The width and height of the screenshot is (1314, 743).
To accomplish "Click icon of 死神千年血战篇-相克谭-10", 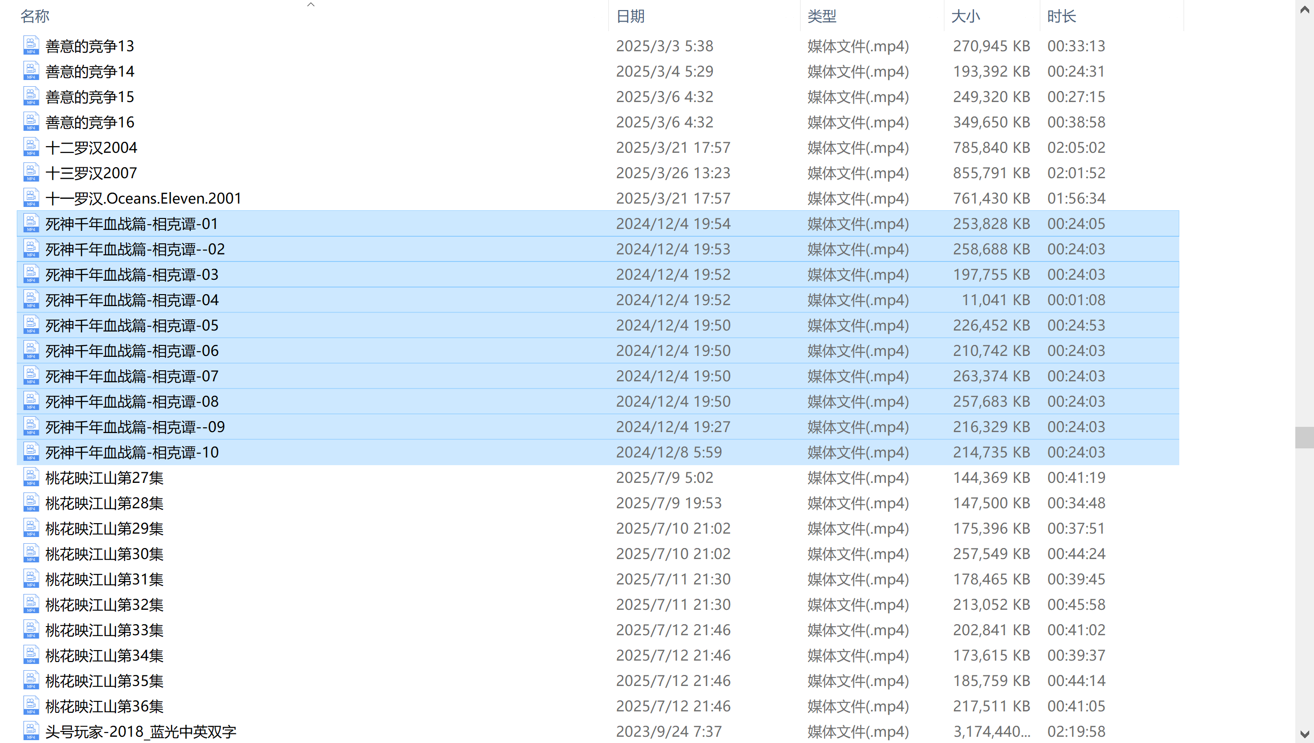I will (x=31, y=452).
